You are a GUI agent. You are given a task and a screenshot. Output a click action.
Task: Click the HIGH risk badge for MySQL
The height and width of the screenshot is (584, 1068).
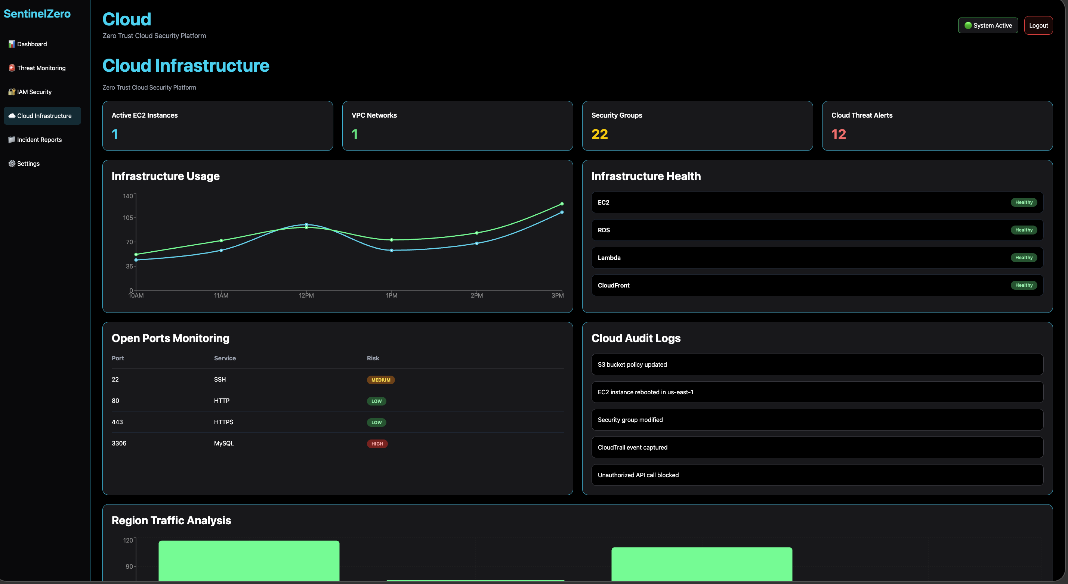377,444
